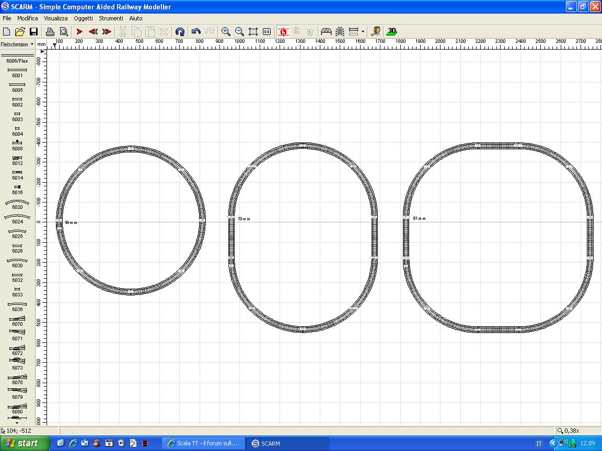This screenshot has width=602, height=451.
Task: Select track piece 6036
Action: [x=17, y=306]
